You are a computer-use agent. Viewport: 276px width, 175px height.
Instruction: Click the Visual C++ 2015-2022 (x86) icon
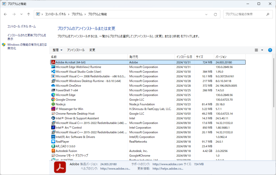53,123
